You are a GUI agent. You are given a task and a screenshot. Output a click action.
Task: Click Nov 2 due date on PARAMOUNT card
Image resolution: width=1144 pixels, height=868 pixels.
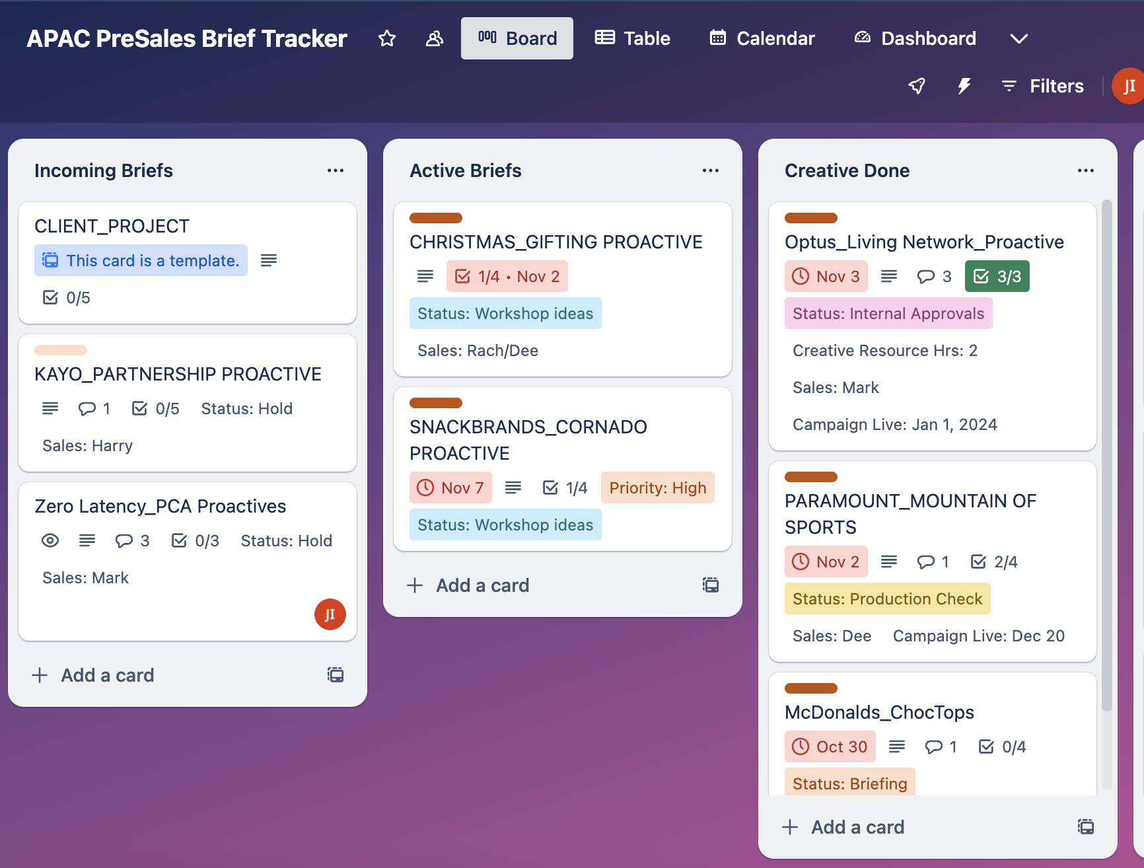(826, 561)
